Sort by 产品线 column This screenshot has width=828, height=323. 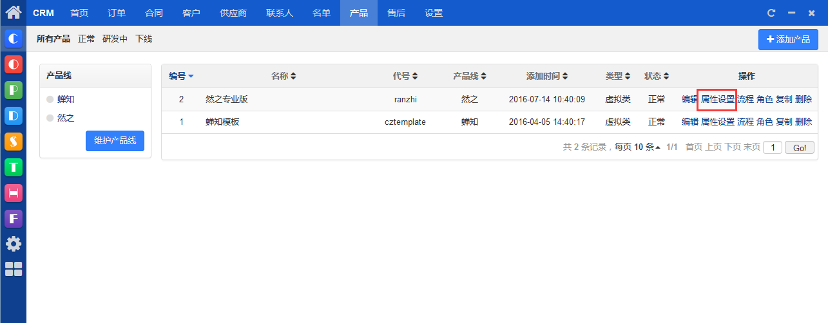(470, 76)
